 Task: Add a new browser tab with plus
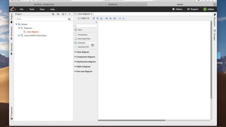[215, 5]
